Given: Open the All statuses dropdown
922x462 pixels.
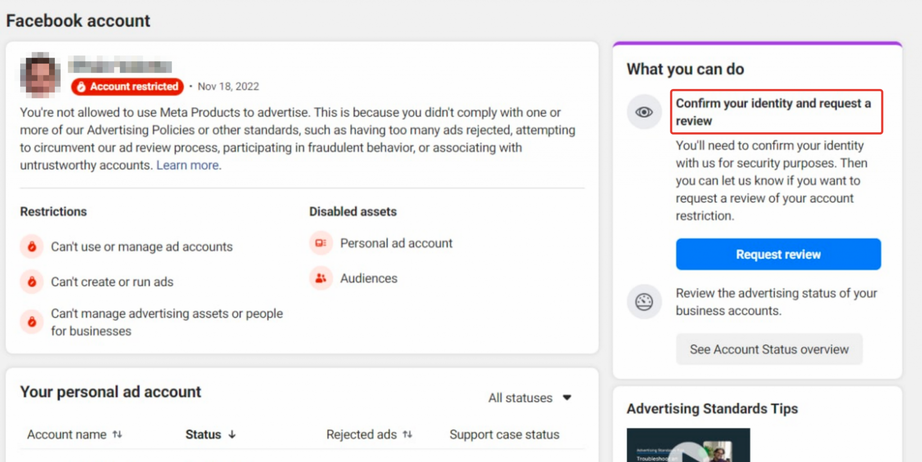Looking at the screenshot, I should coord(529,398).
